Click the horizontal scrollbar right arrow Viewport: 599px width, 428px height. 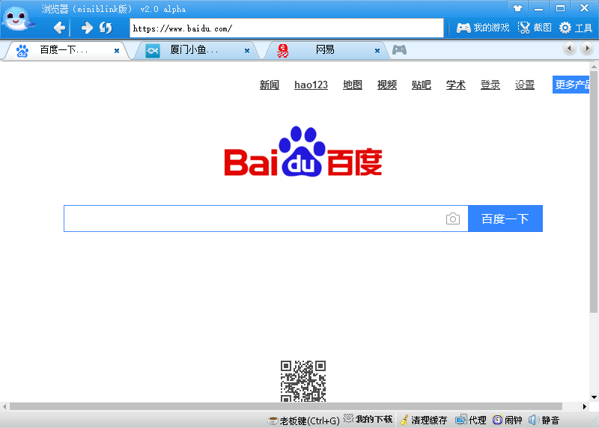pyautogui.click(x=585, y=406)
